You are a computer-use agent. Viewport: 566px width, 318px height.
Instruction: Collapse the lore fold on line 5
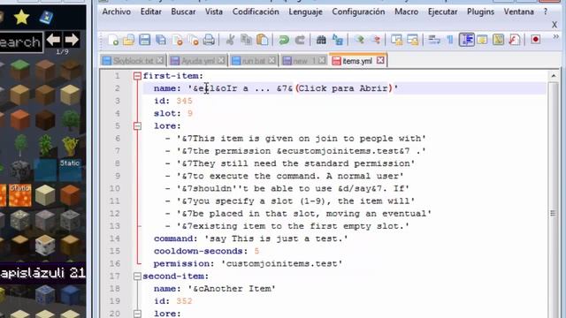137,125
